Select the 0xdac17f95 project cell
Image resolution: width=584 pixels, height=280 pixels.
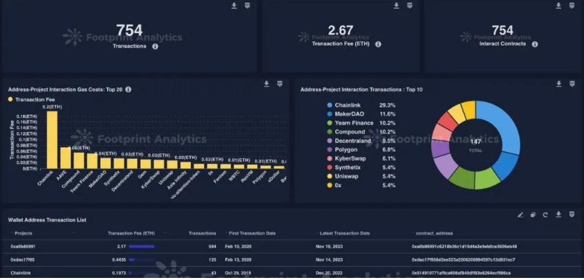[22, 259]
